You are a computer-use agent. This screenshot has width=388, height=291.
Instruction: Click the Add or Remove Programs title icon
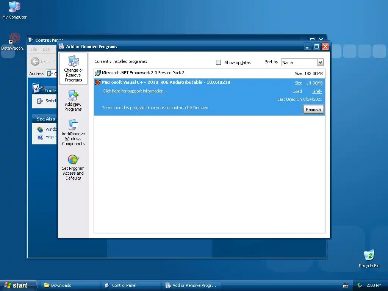click(x=62, y=46)
